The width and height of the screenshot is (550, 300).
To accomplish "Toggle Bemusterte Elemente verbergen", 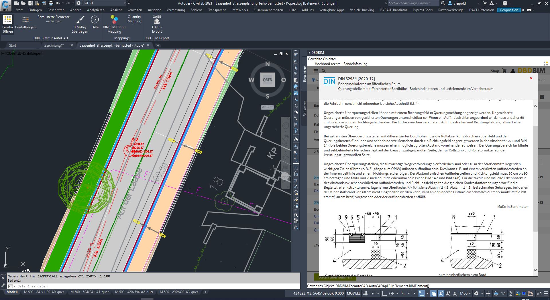I will pyautogui.click(x=54, y=19).
